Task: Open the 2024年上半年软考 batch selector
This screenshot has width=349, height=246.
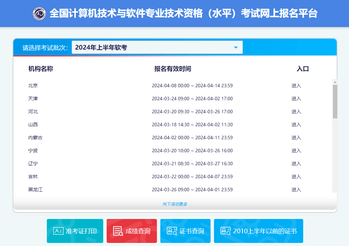Action: click(x=157, y=47)
